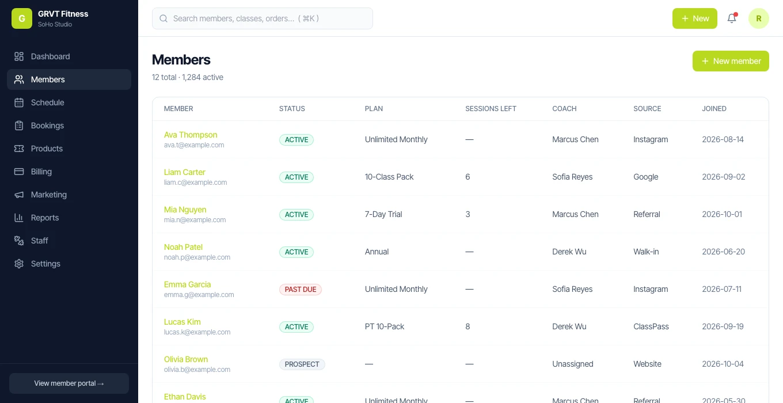The width and height of the screenshot is (783, 403).
Task: Open the R user avatar
Action: (759, 18)
